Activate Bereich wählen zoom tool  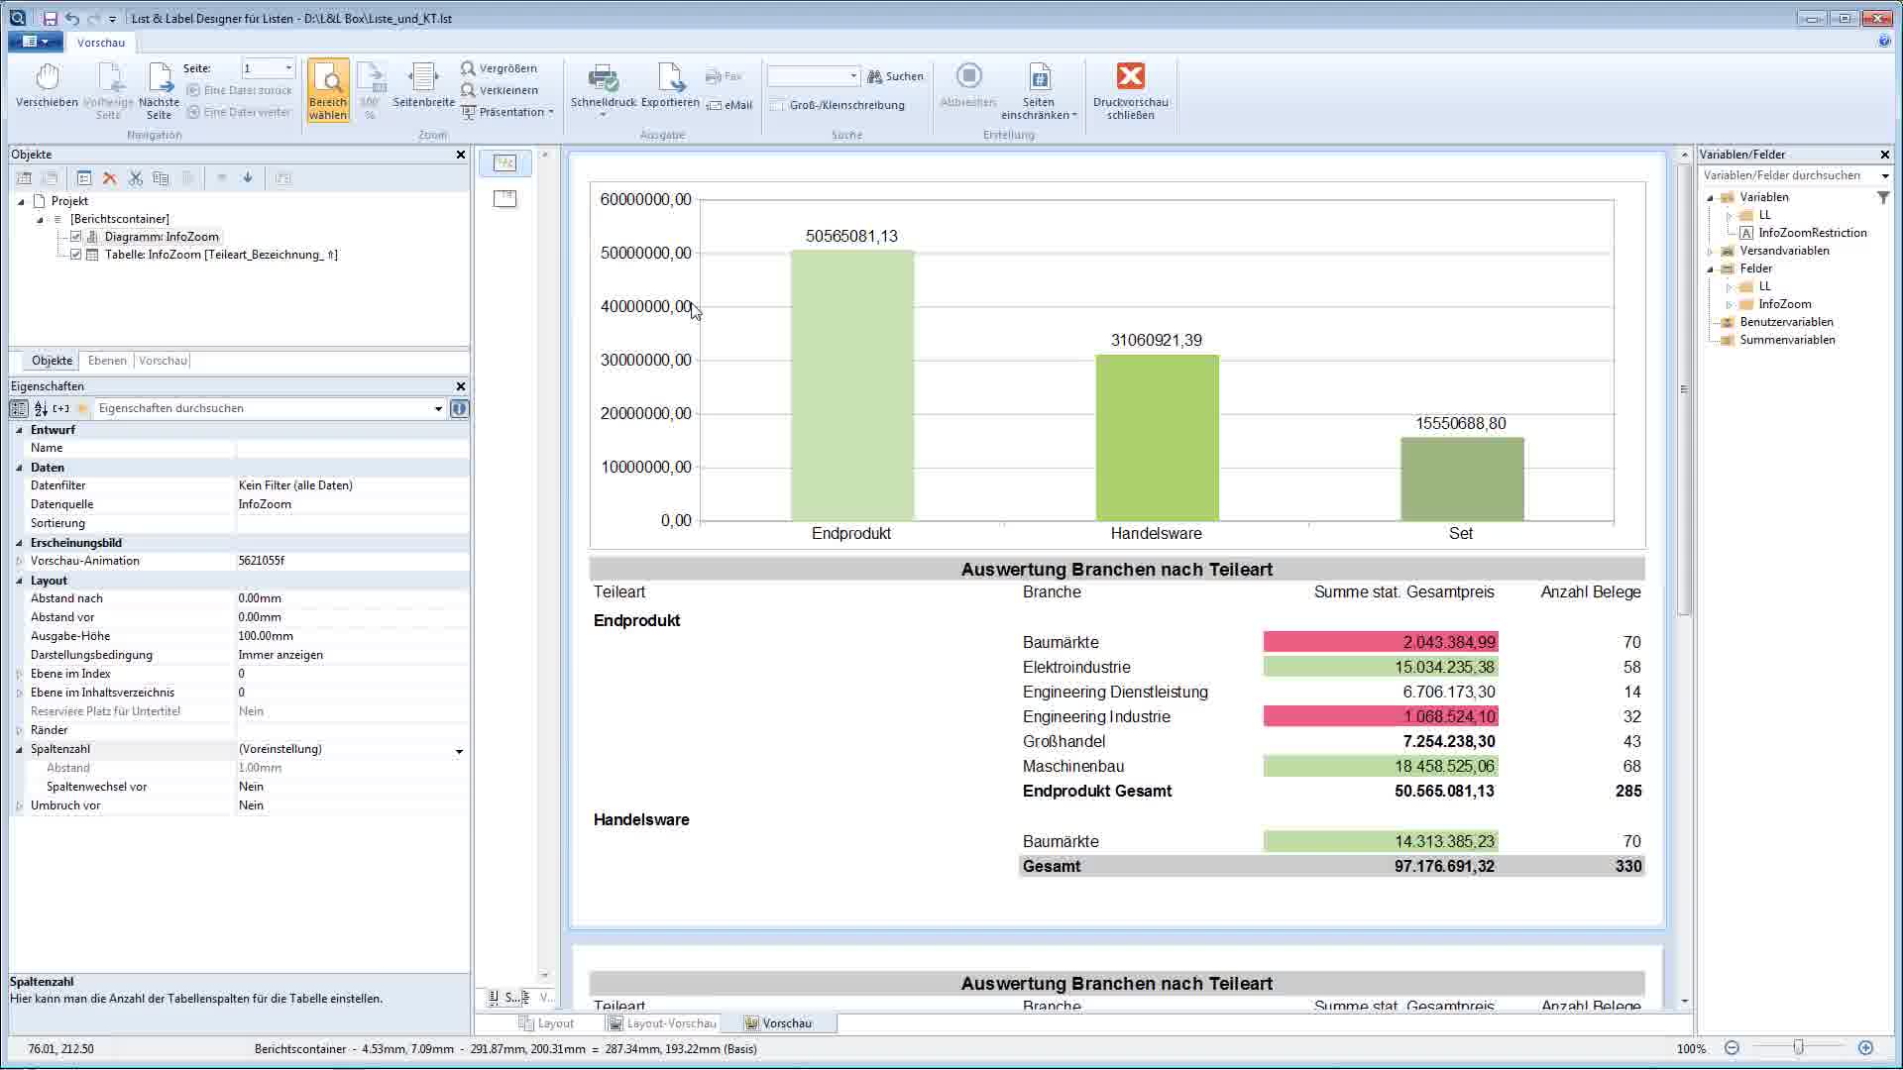tap(328, 91)
